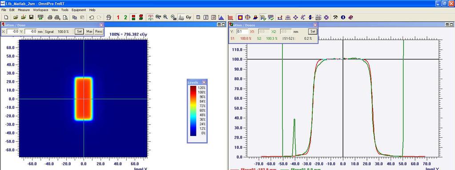This screenshot has height=170, width=455.
Task: Click the Resc button in Position/Dose panel
Action: pyautogui.click(x=99, y=31)
